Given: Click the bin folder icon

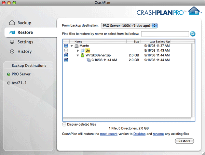Looking at the screenshot, I should (x=82, y=50).
